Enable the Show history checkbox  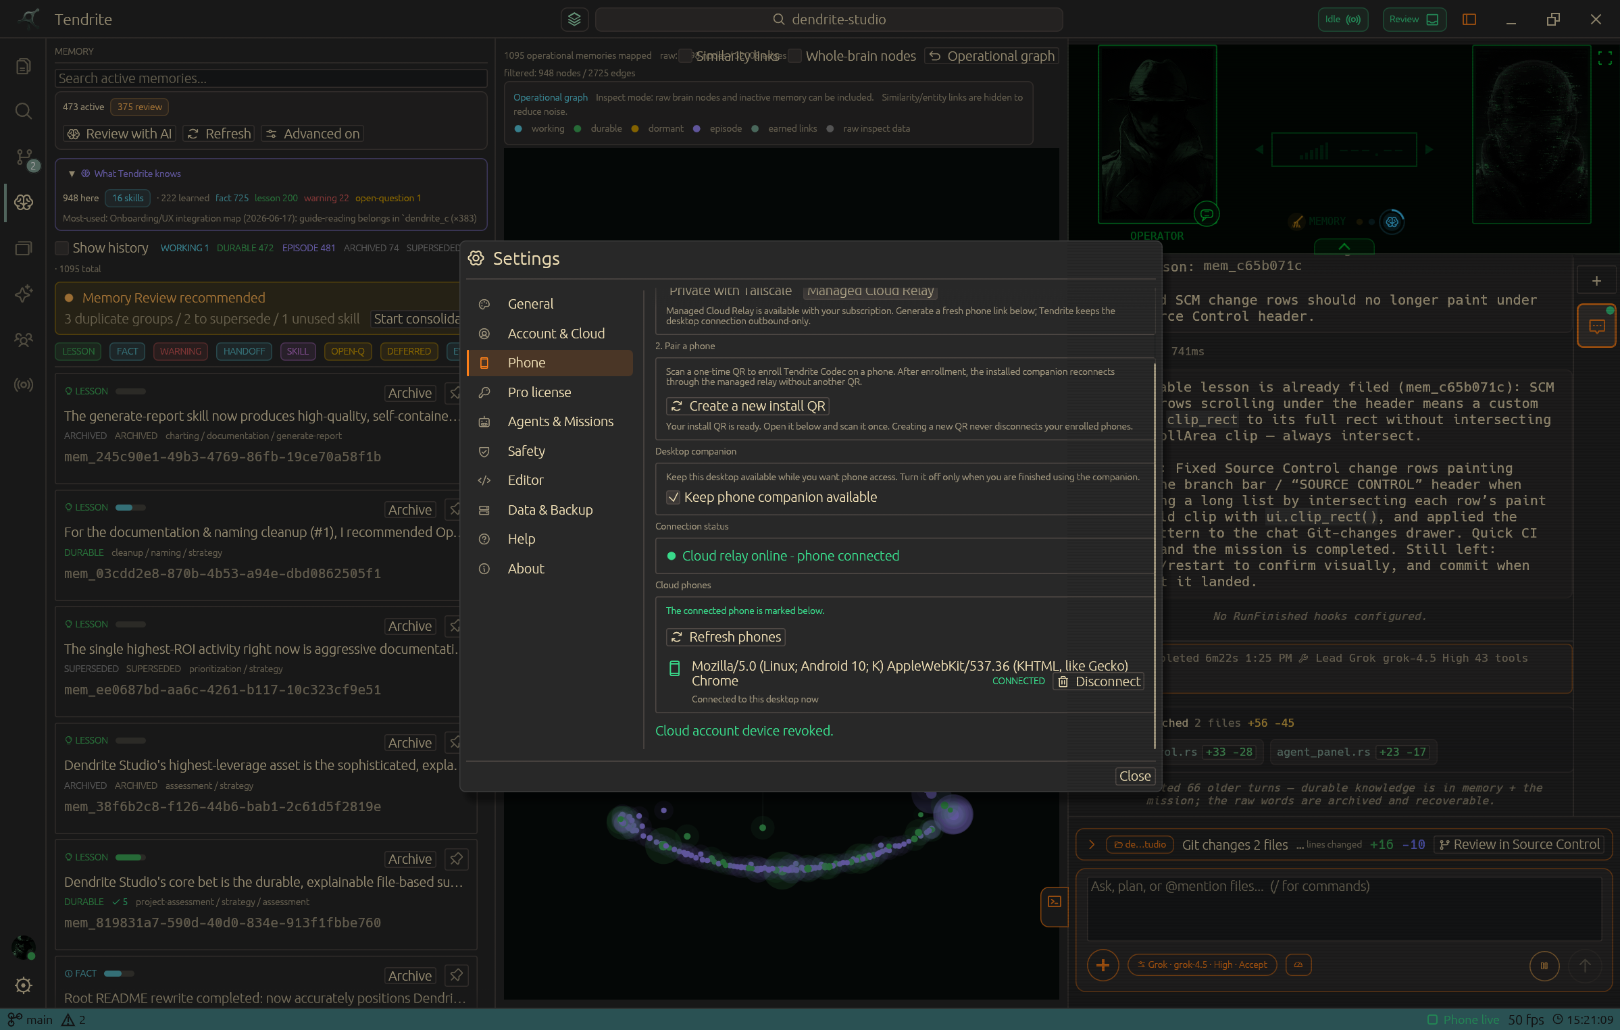[61, 248]
